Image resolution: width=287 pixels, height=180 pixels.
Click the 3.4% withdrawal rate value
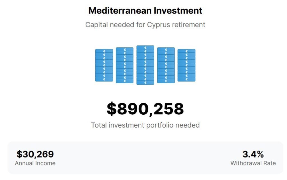pyautogui.click(x=253, y=154)
